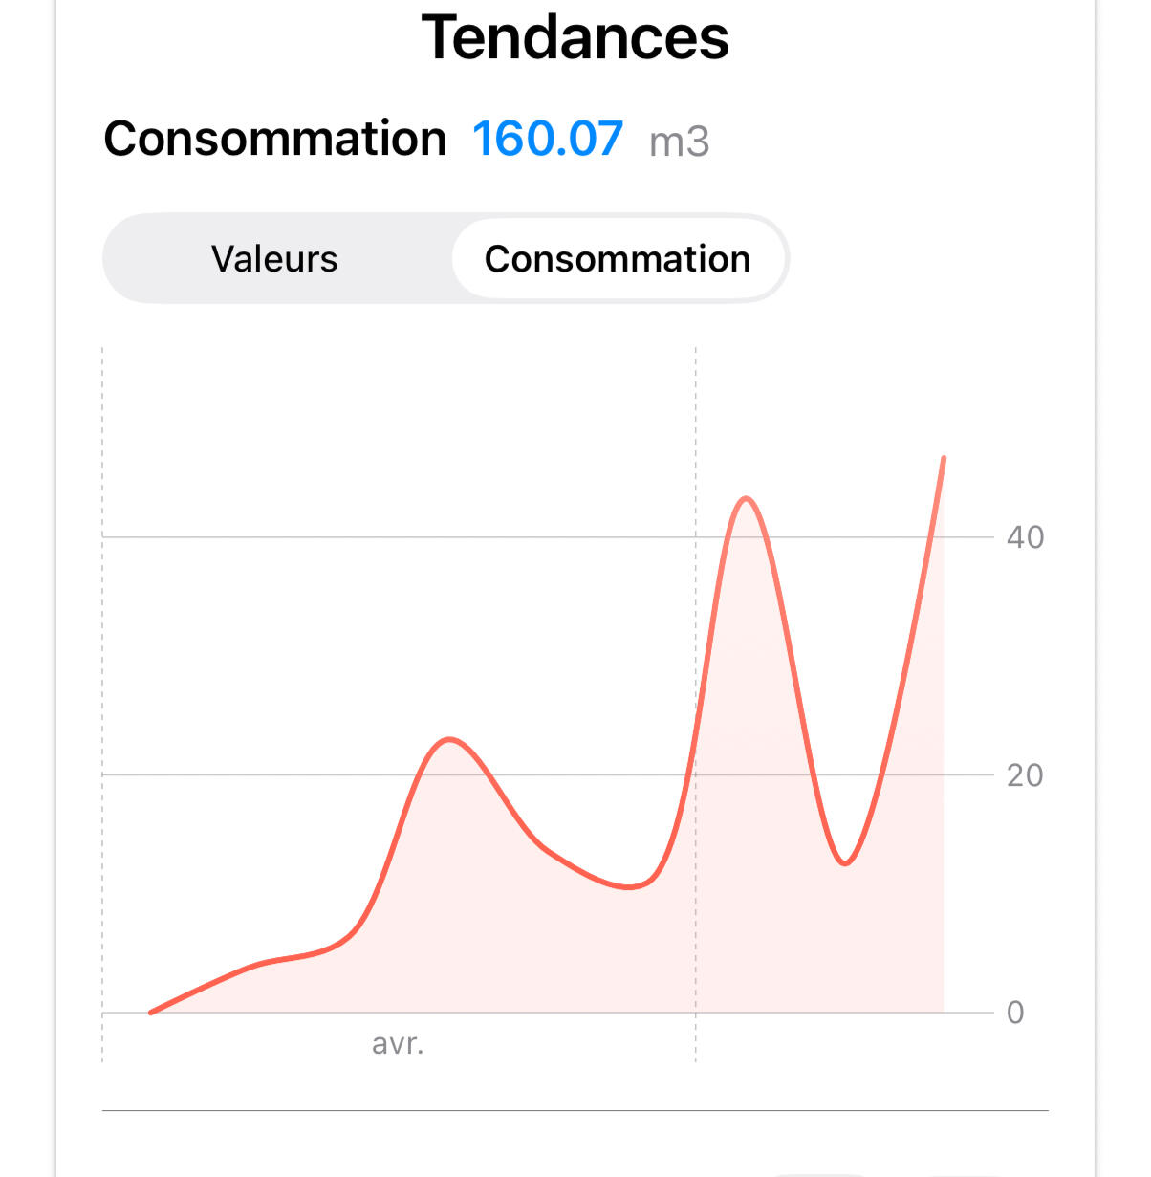1151x1177 pixels.
Task: Click the 40 label on the y-axis
Action: (1025, 537)
